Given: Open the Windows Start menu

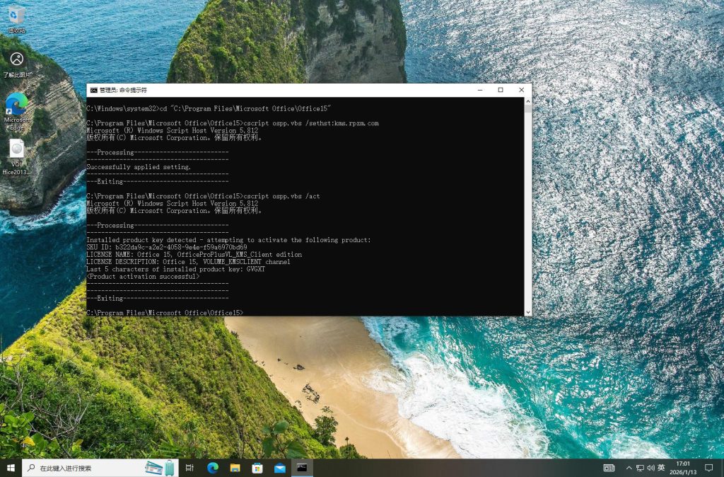Looking at the screenshot, I should (11, 468).
